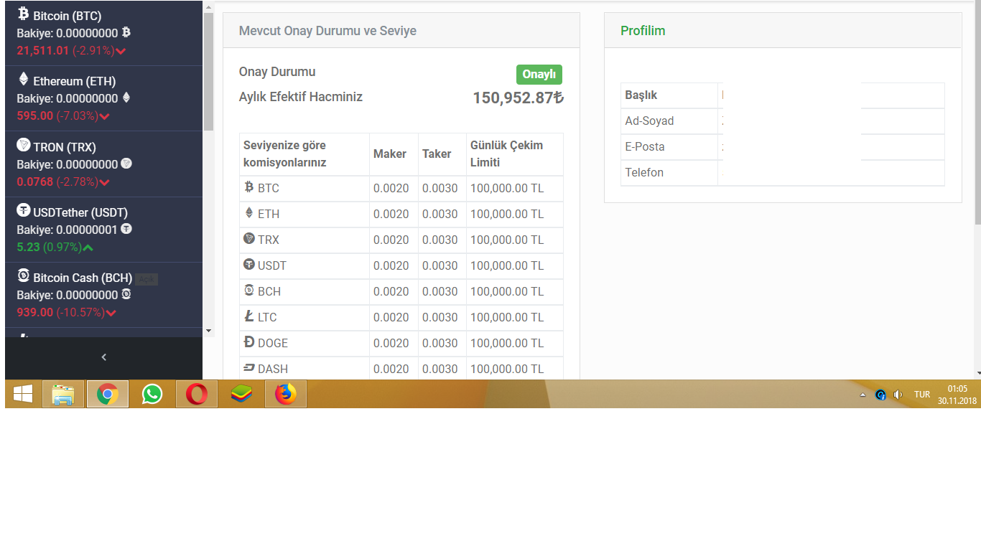Open BlueStacks from taskbar
The height and width of the screenshot is (551, 981).
point(241,394)
